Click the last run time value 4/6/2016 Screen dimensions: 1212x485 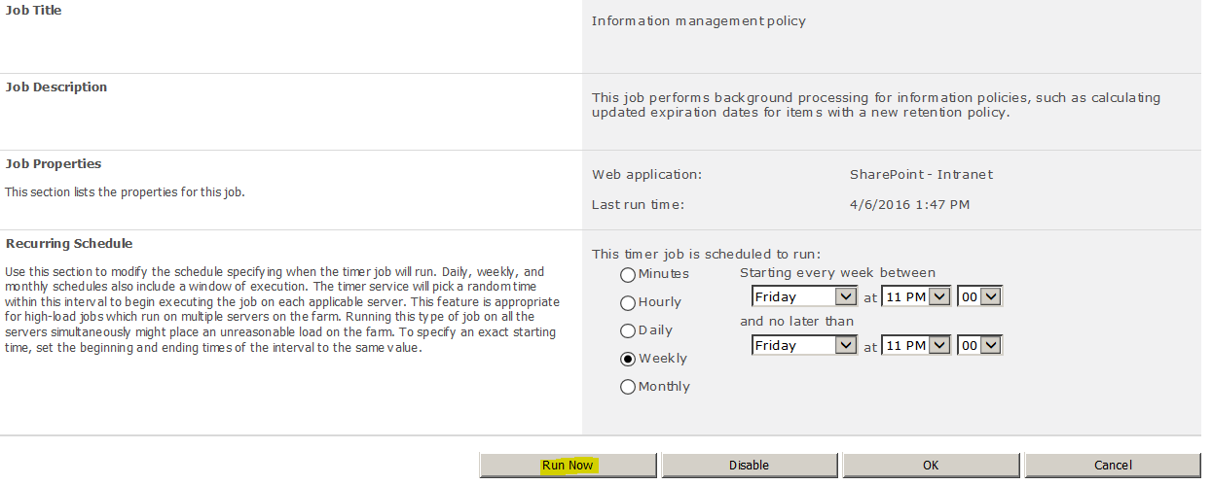pos(909,205)
